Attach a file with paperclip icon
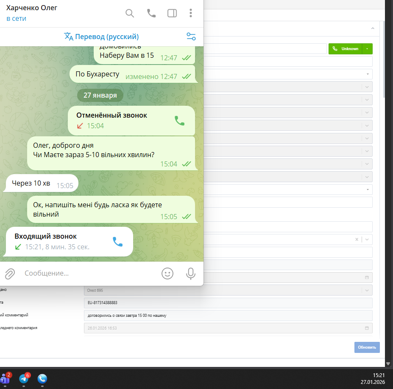This screenshot has height=389, width=393. click(10, 273)
